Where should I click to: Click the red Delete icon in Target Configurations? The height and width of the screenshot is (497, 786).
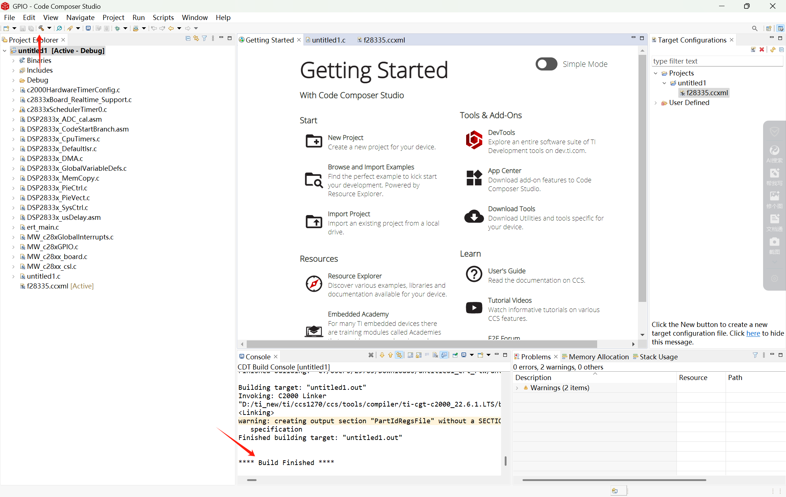[762, 49]
